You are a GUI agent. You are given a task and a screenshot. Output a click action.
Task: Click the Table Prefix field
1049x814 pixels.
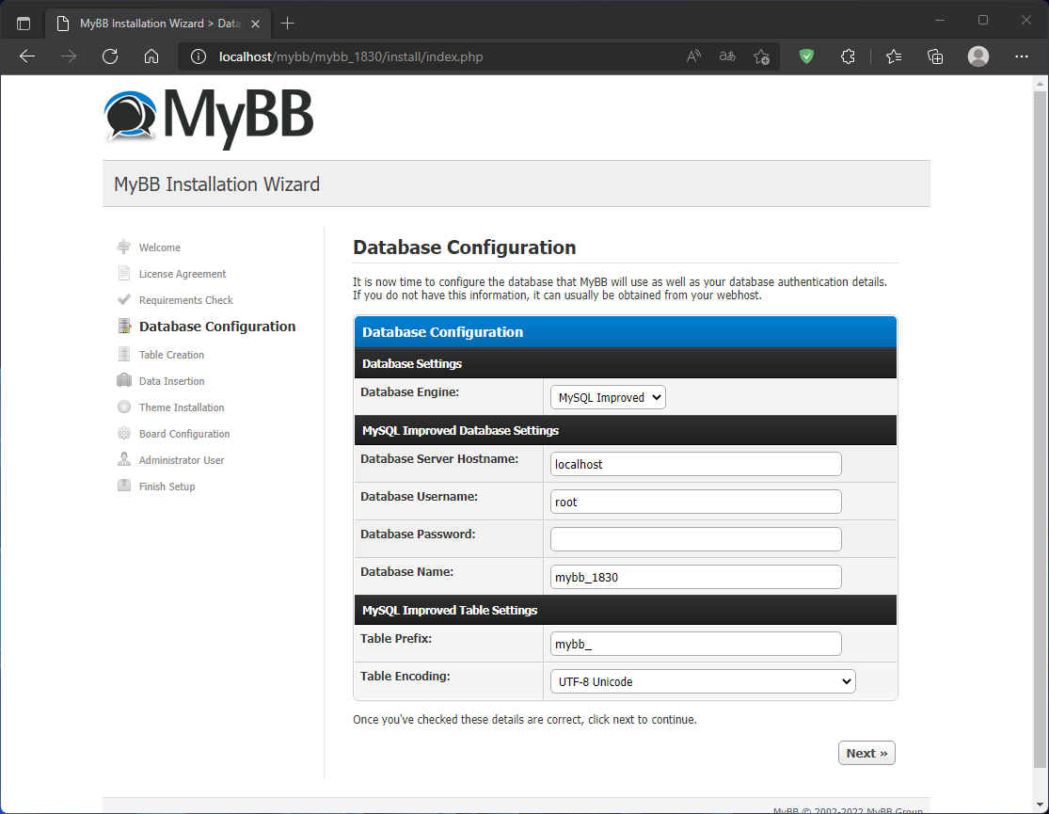pyautogui.click(x=696, y=644)
